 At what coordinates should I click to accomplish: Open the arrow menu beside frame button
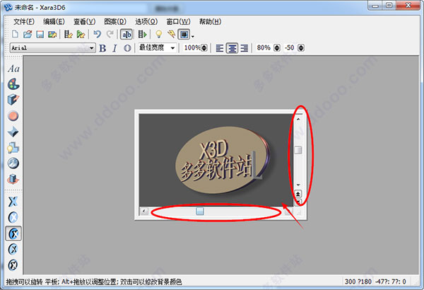[x=192, y=36]
